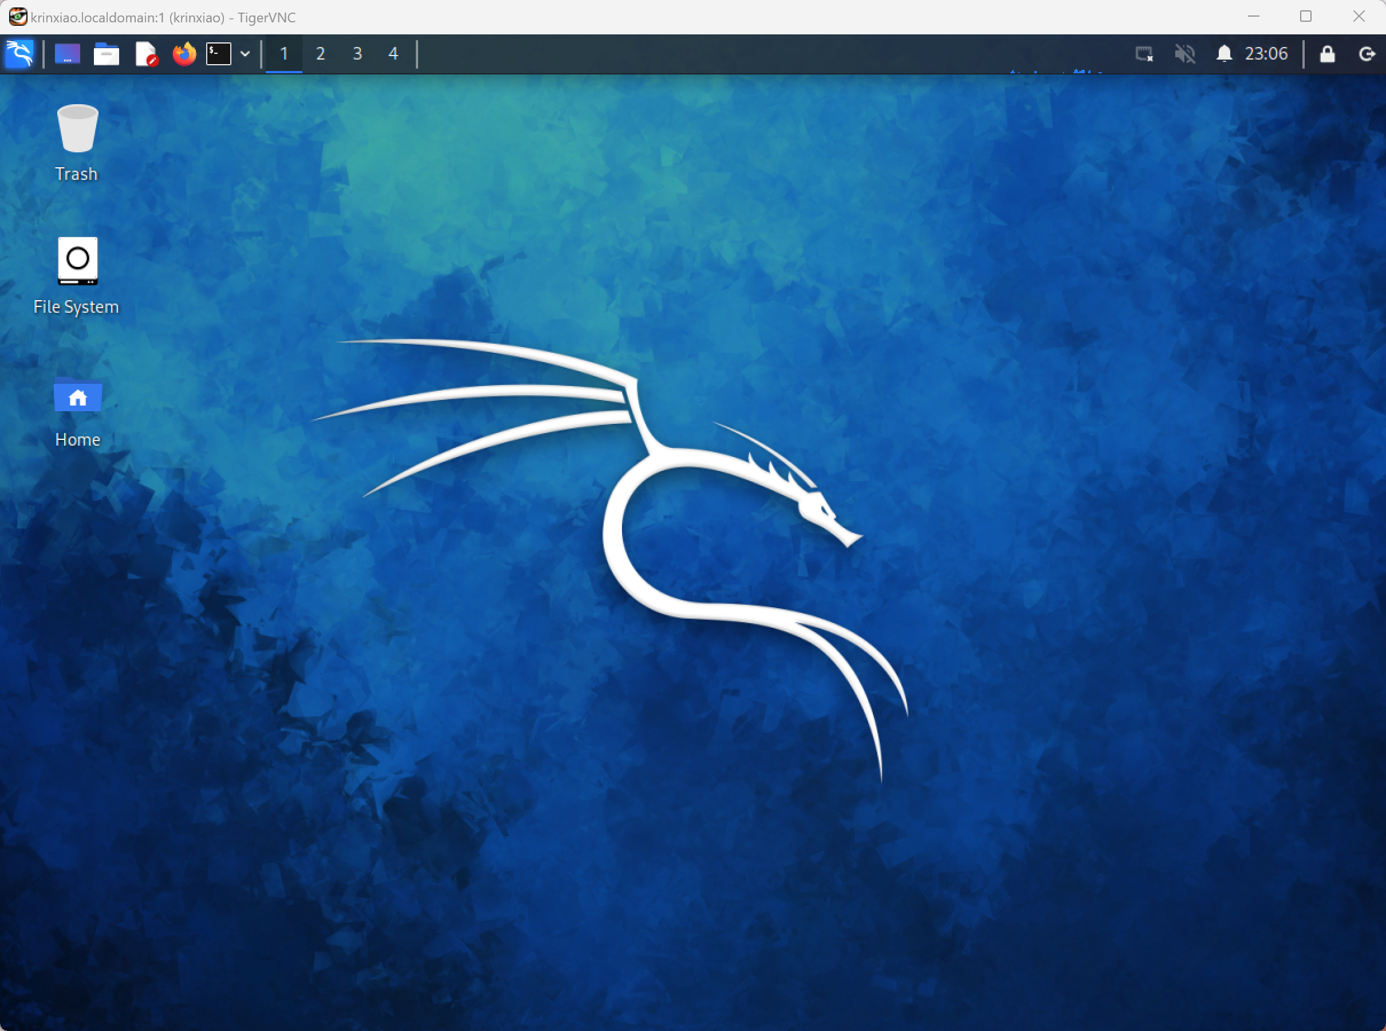
Task: Lock the screen with the padlock icon
Action: tap(1328, 54)
